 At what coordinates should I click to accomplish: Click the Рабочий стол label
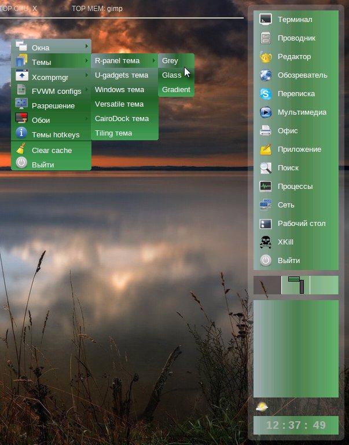tap(302, 223)
